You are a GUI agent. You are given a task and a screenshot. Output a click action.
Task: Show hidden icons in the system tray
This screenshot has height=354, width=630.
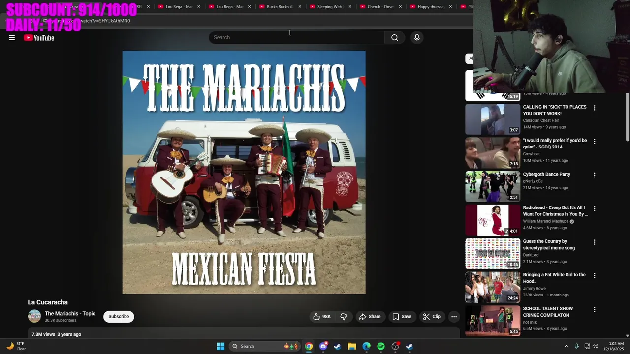click(566, 346)
